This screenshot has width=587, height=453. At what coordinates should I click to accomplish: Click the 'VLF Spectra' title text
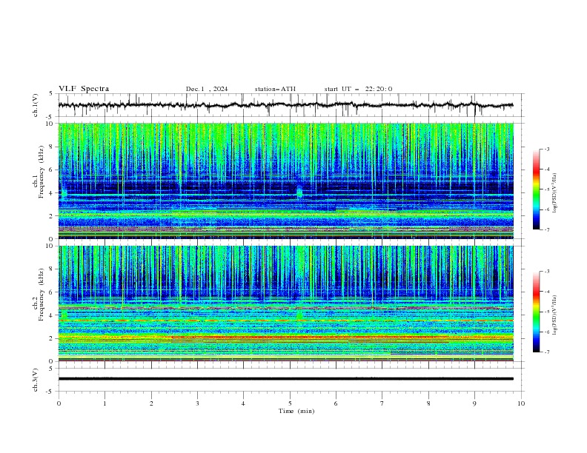(84, 89)
